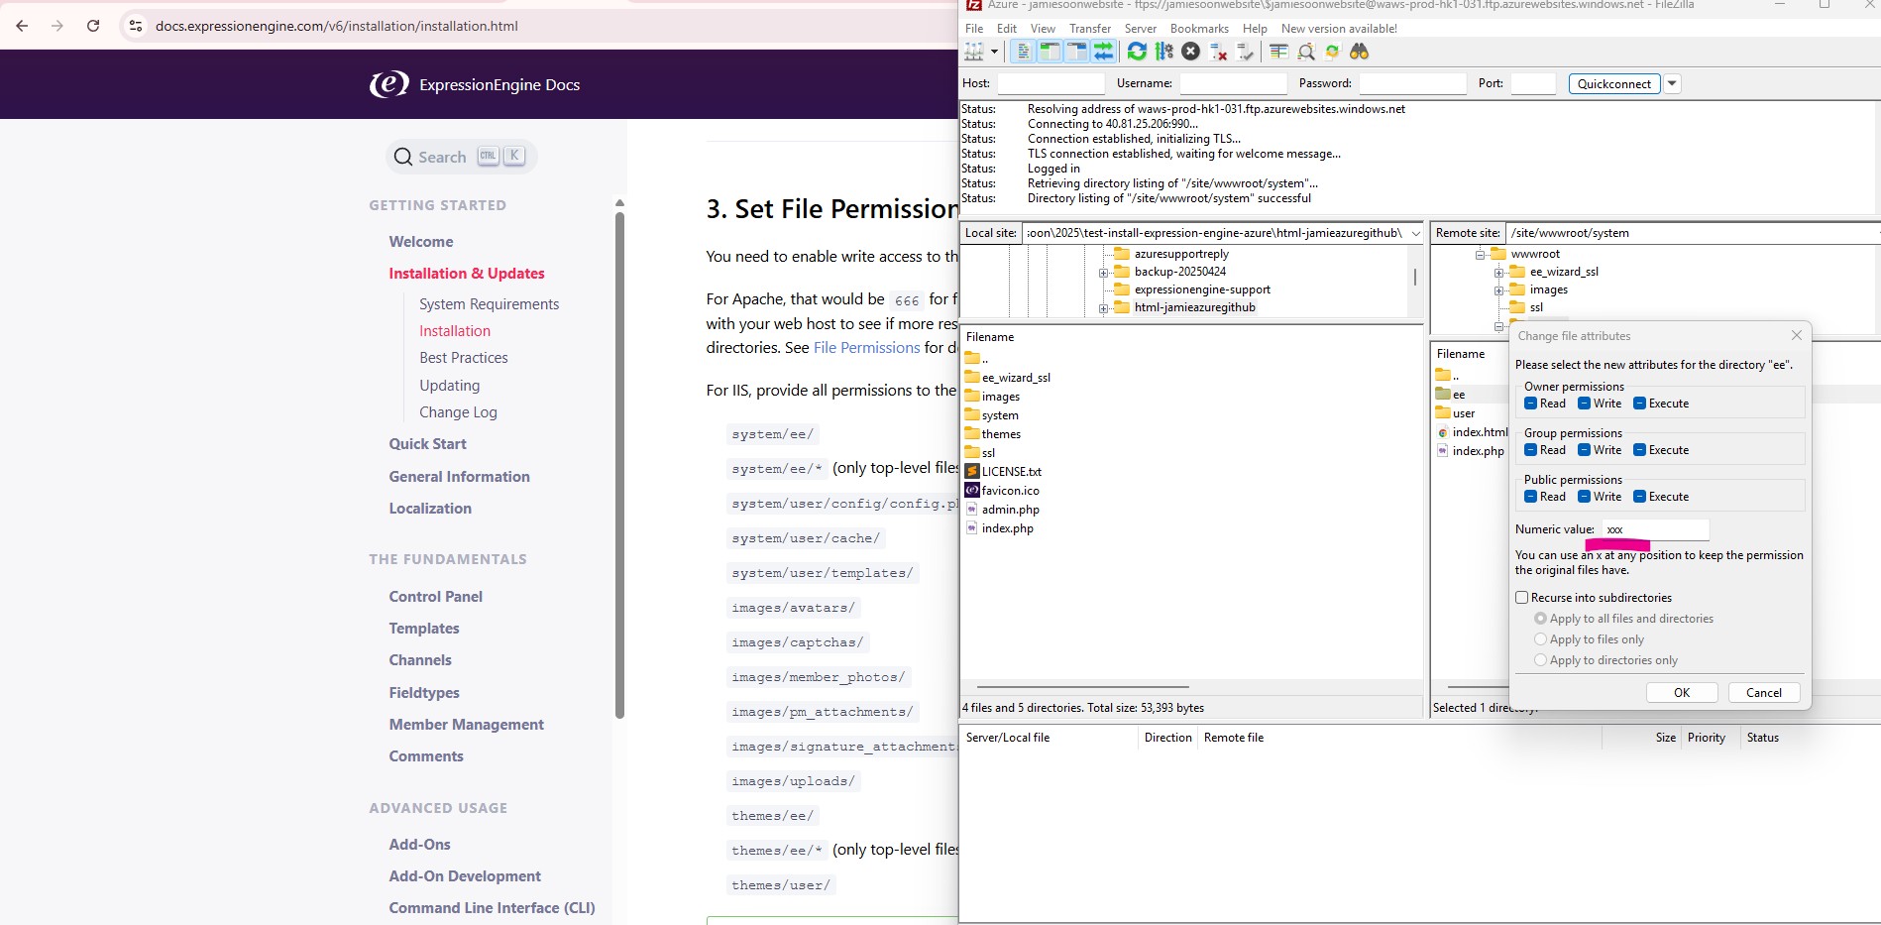Select LICENSE.txt file icon in local list

[x=972, y=472]
